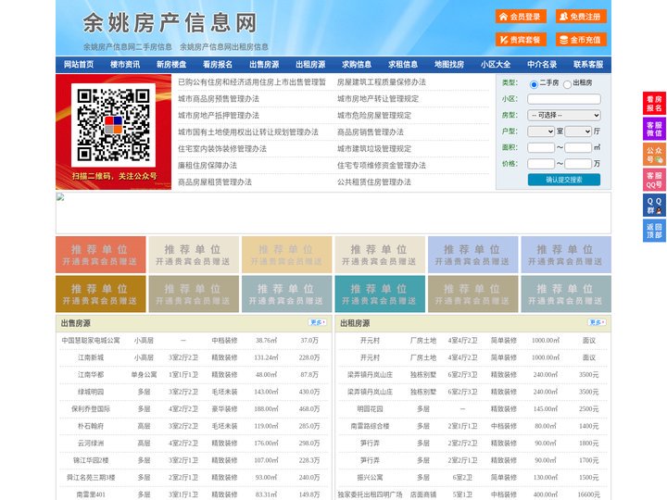Click the QR code image

click(x=113, y=125)
